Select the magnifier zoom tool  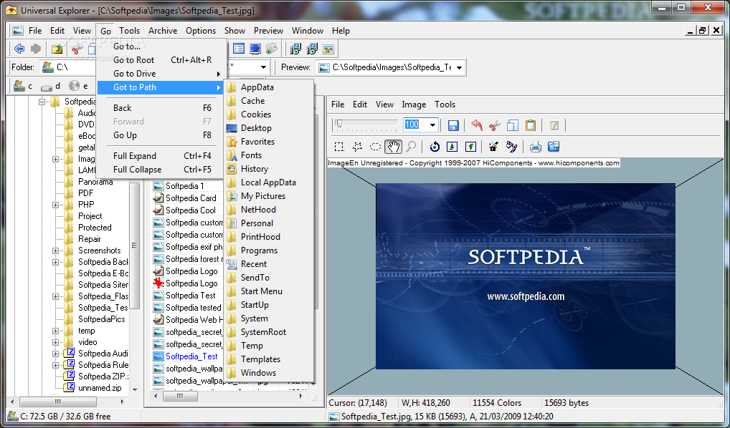click(411, 147)
